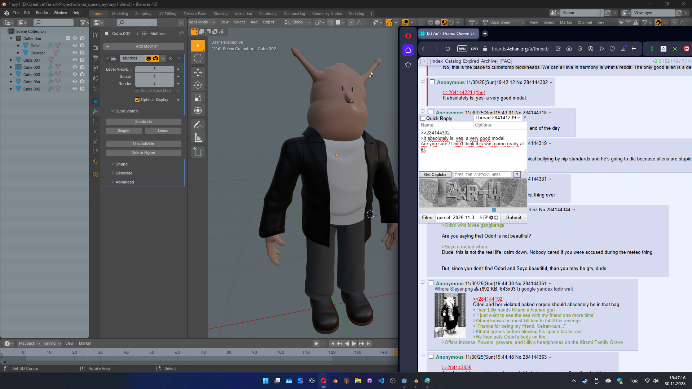Click the captcha slider handle
Image resolution: width=692 pixels, height=389 pixels.
[494, 210]
